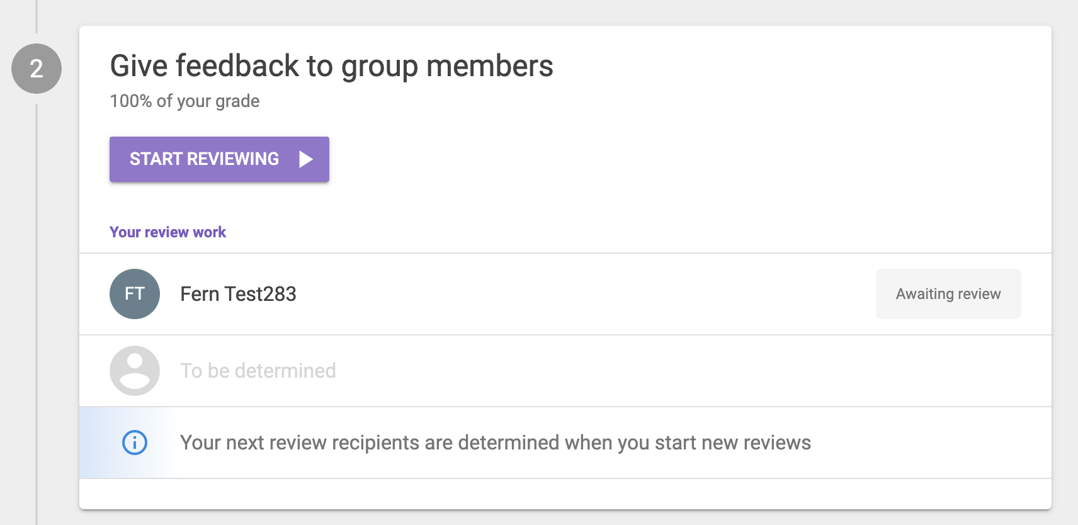The width and height of the screenshot is (1078, 525).
Task: Select the Fern Test283 name
Action: pos(238,294)
